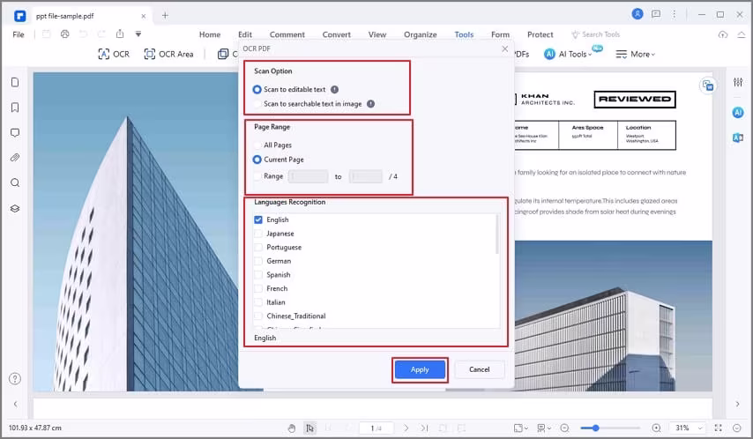Screen dimensions: 753x439
Task: Open the message feedback icon in title bar
Action: point(656,14)
